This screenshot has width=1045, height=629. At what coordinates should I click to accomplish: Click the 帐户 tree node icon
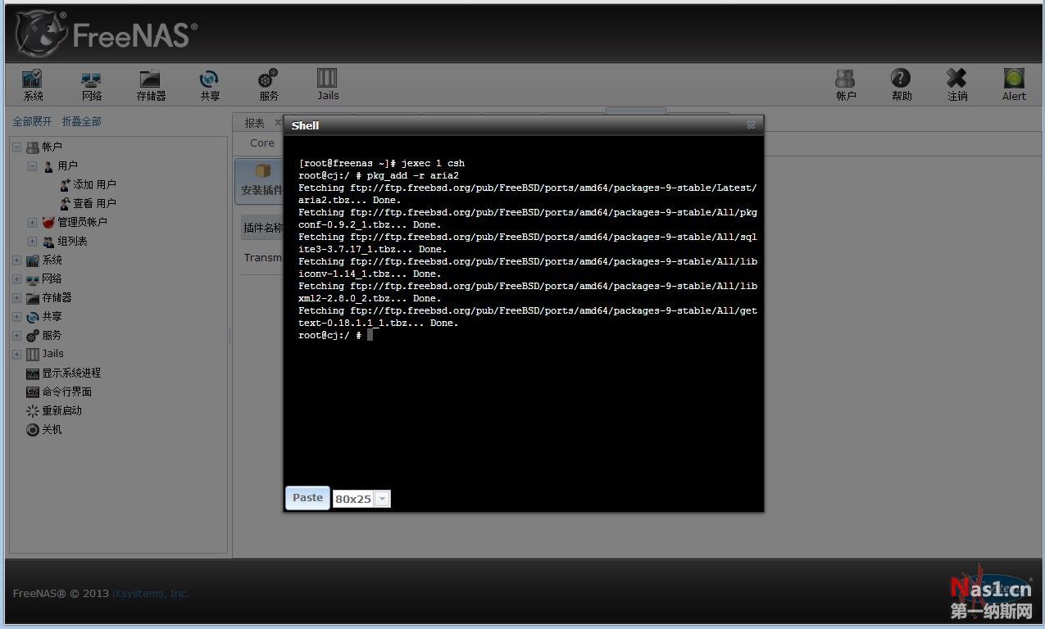click(x=33, y=147)
